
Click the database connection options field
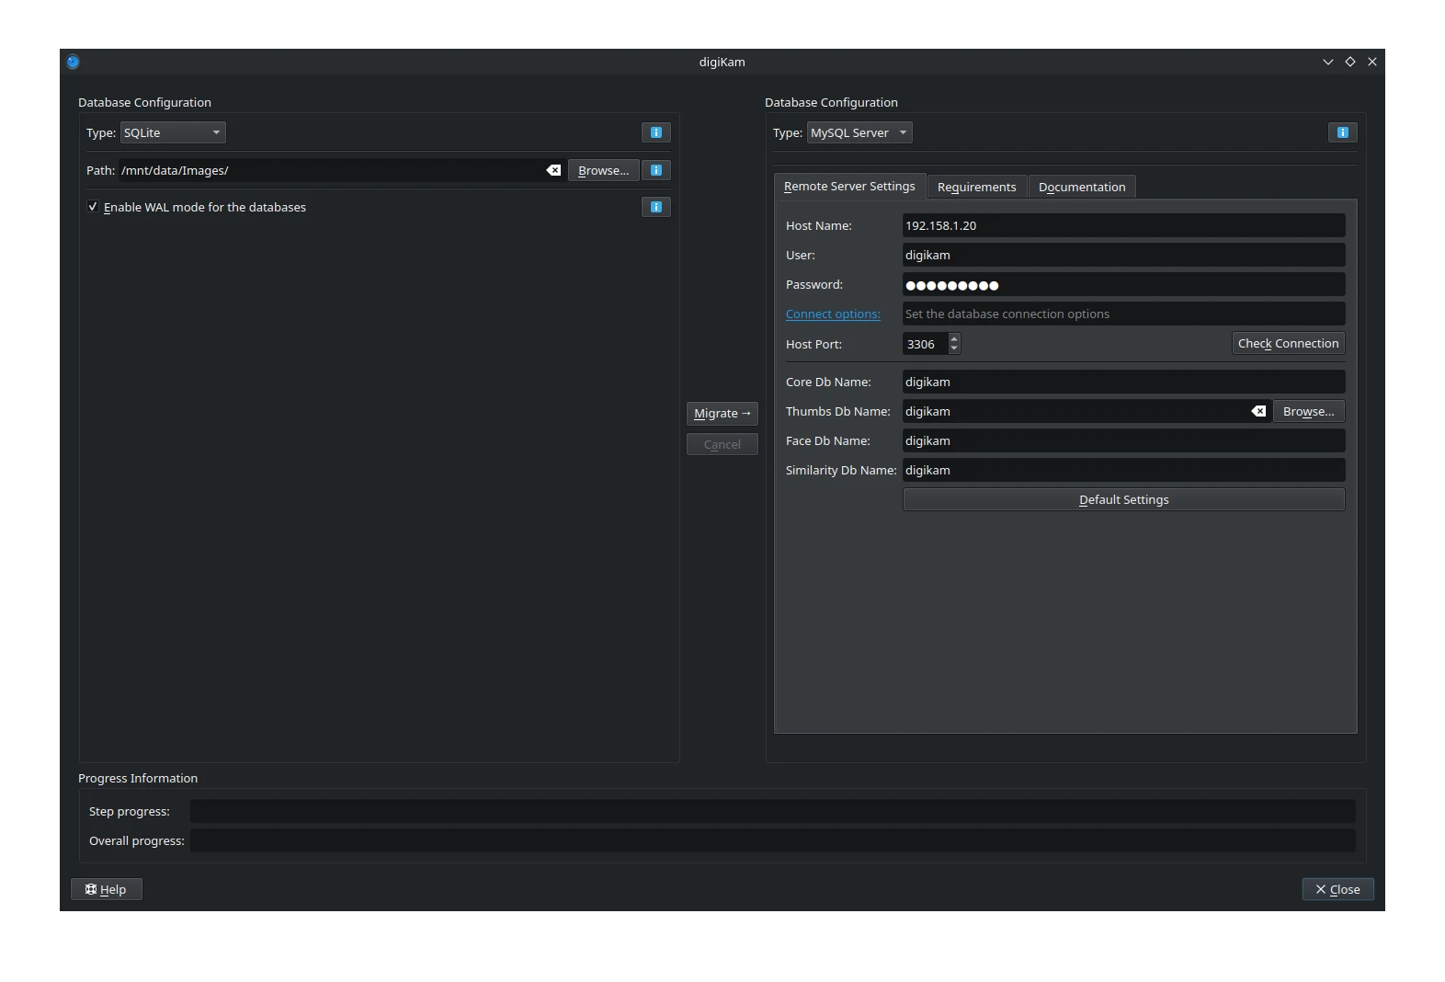(x=1123, y=314)
